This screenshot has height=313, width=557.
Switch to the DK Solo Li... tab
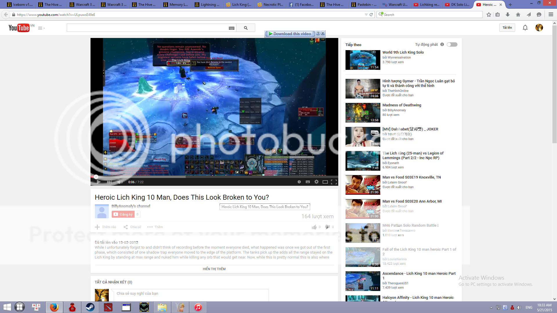(x=457, y=4)
